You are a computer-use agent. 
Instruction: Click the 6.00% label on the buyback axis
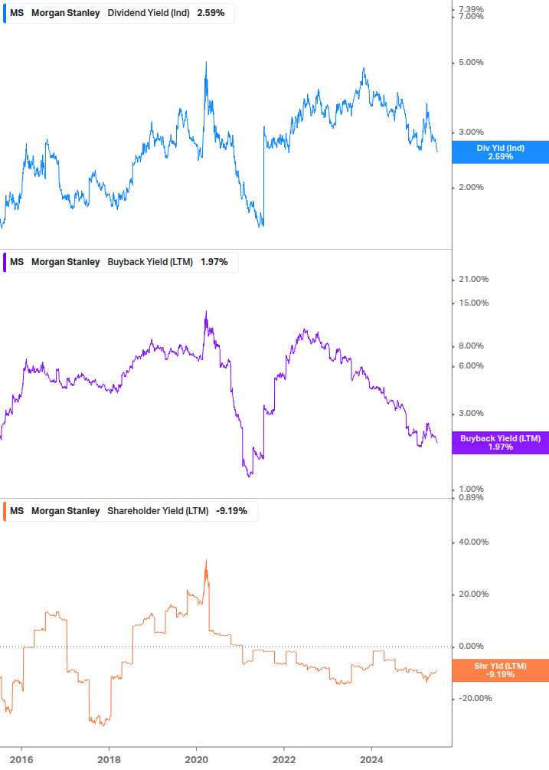471,366
